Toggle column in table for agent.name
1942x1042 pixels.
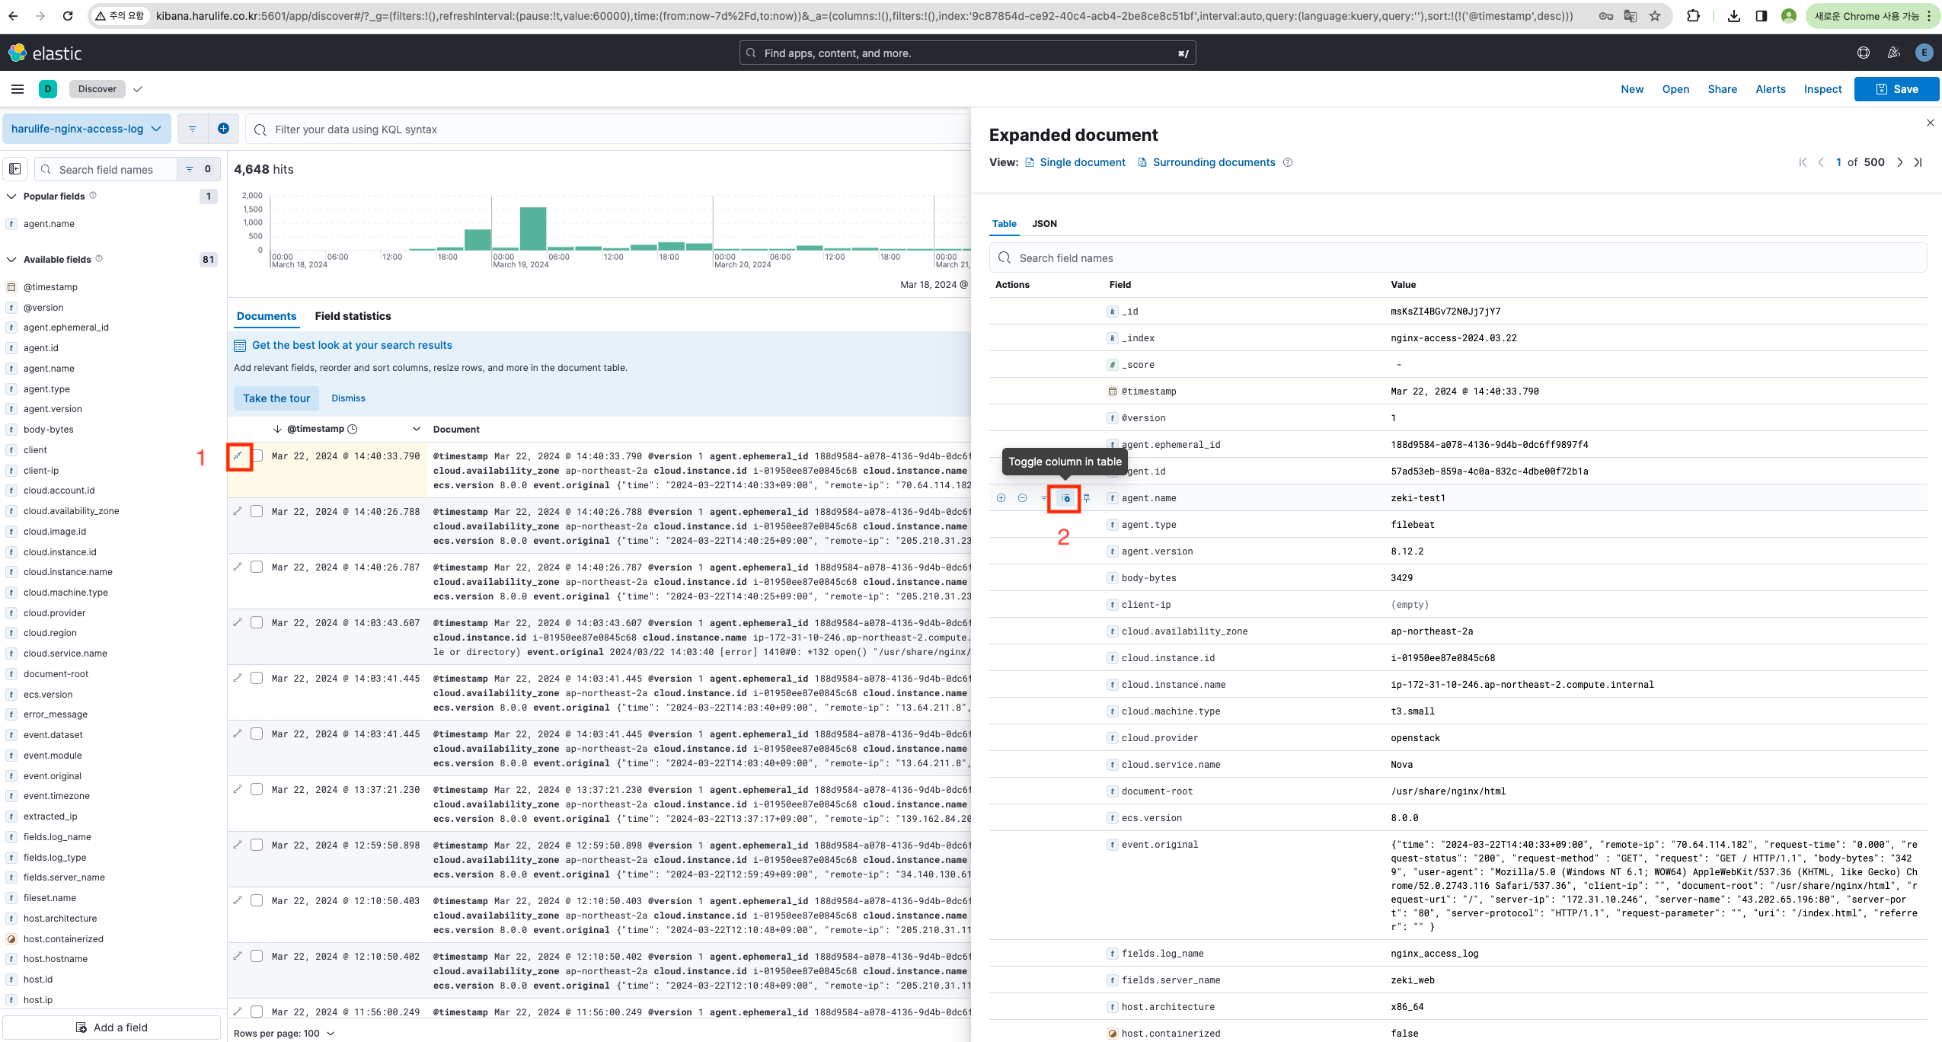click(1065, 498)
